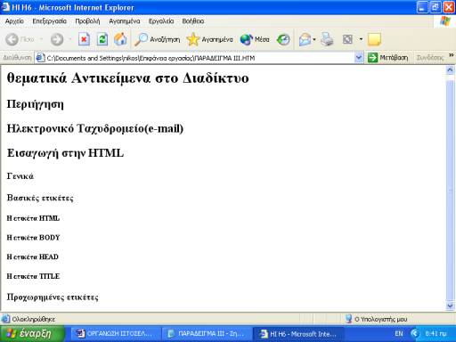Expand the toolbar overflow chevron

[452, 55]
